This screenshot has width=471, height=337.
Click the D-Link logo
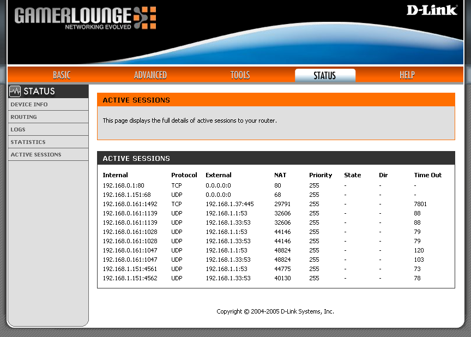[432, 10]
